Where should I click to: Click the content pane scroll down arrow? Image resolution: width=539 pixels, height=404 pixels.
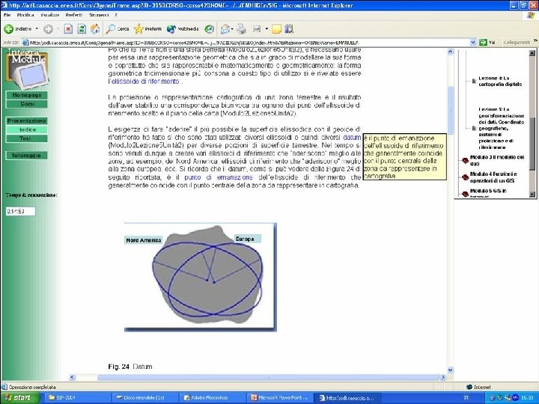tap(451, 370)
